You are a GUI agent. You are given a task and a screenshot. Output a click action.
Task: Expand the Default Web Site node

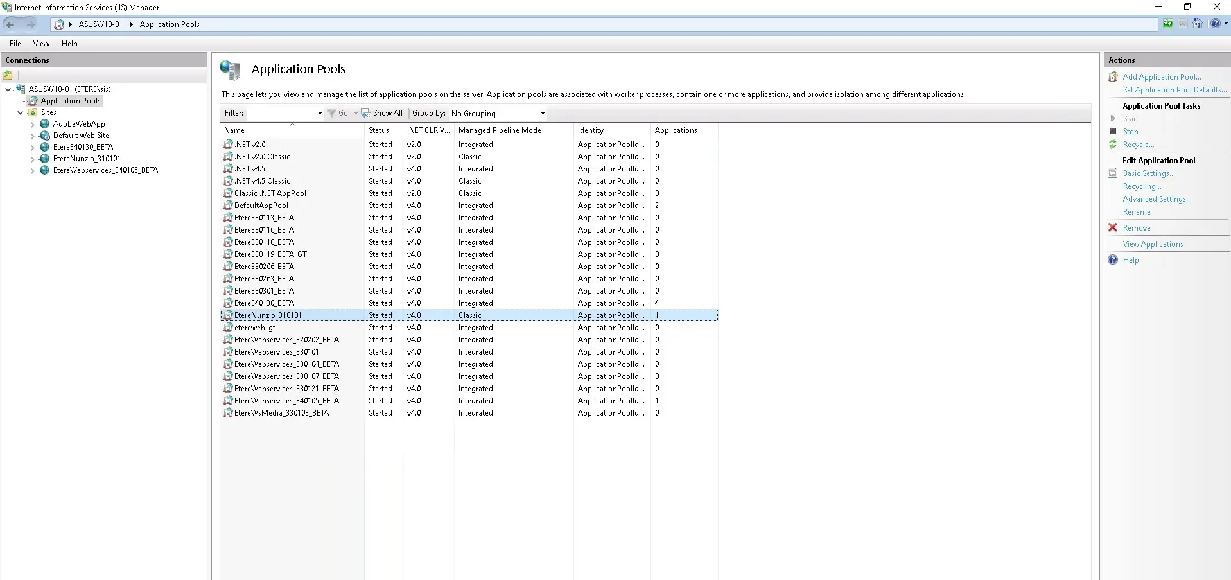tap(33, 136)
